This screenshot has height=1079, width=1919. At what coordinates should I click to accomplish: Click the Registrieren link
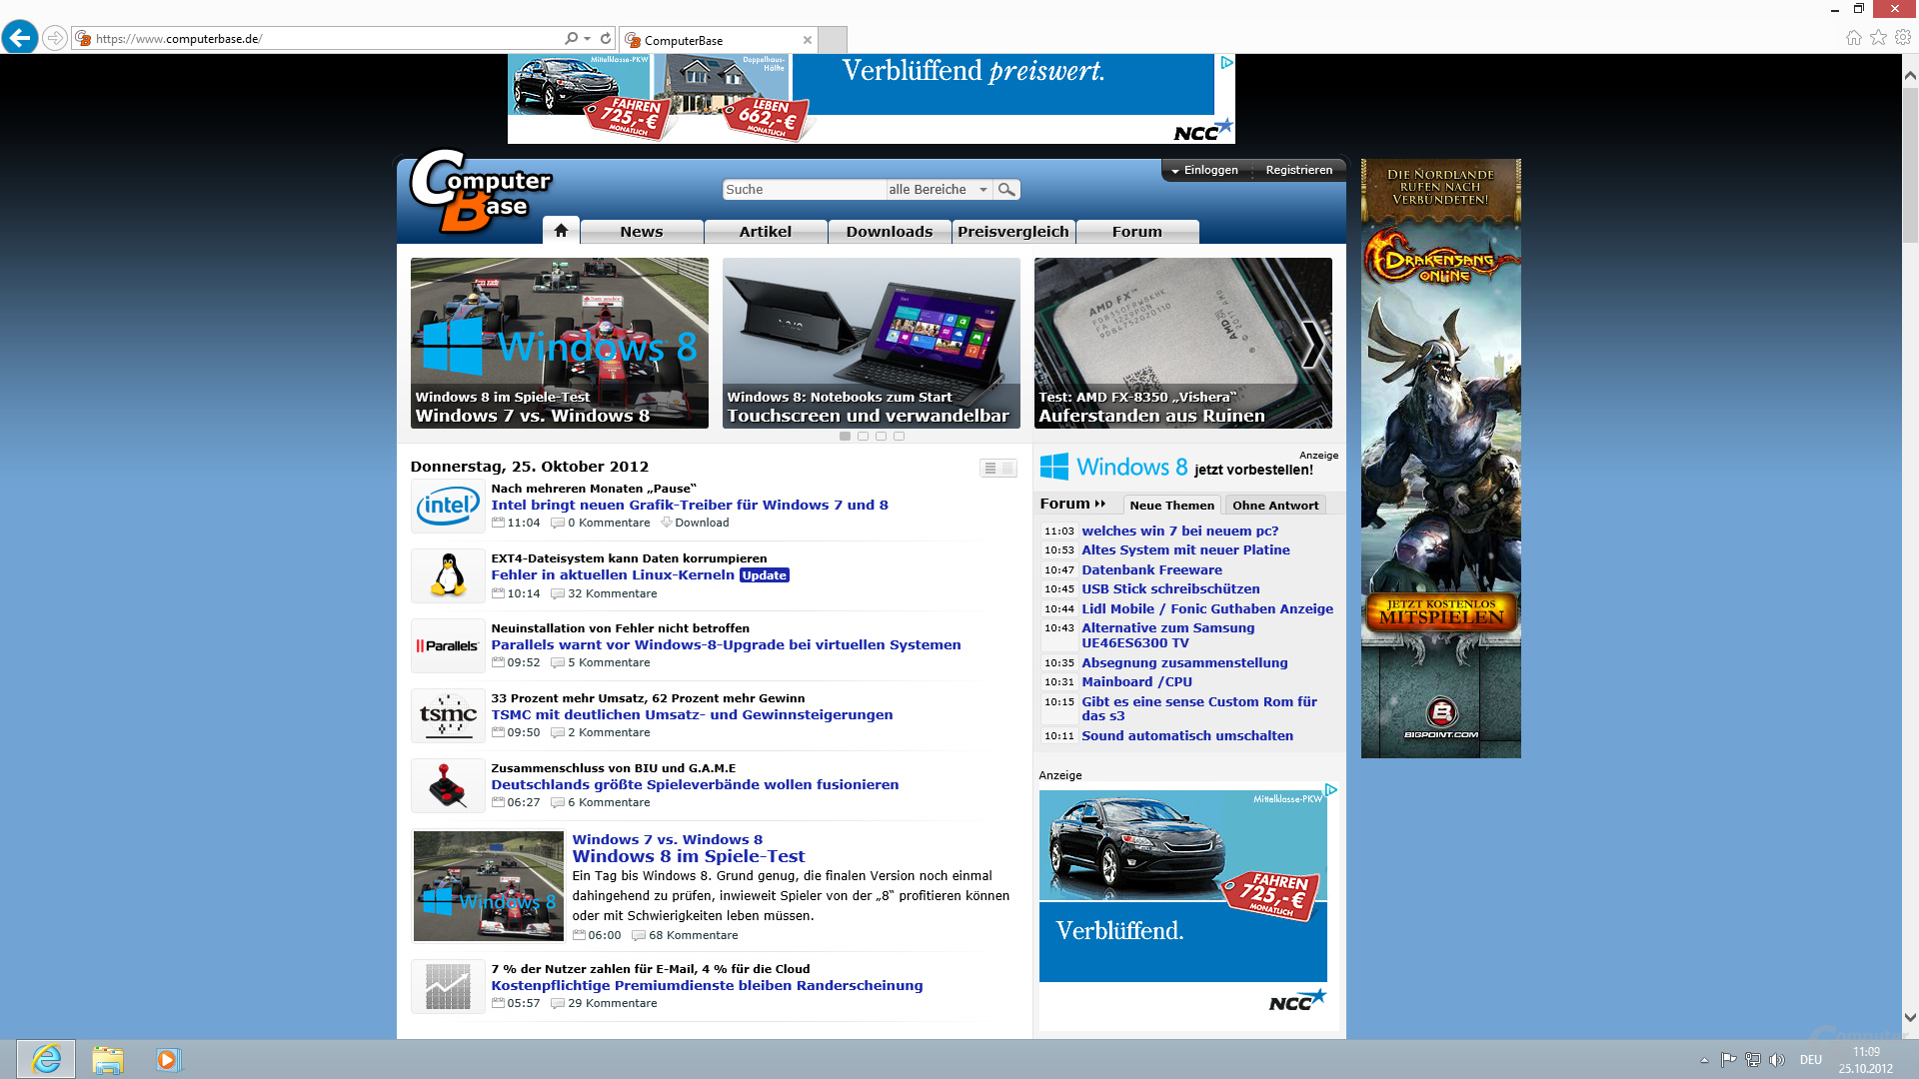pos(1298,171)
